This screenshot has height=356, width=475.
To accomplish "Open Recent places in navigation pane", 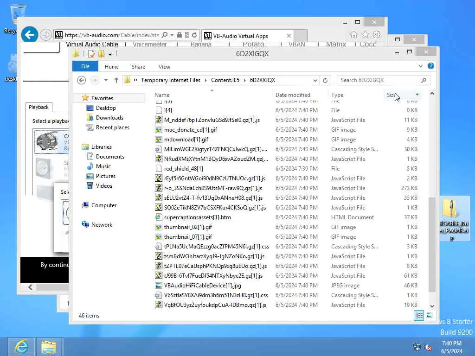I will click(x=112, y=127).
